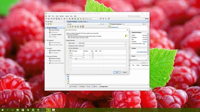Open the Edit menu
This screenshot has height=112, width=200.
tap(49, 16)
